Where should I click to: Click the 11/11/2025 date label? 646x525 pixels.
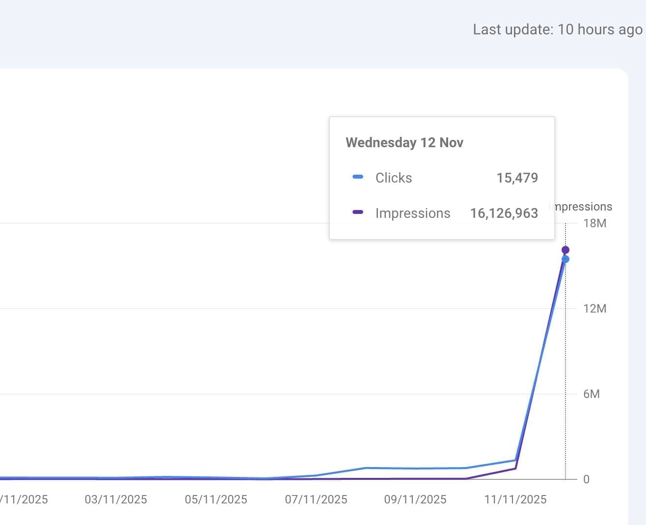point(515,499)
